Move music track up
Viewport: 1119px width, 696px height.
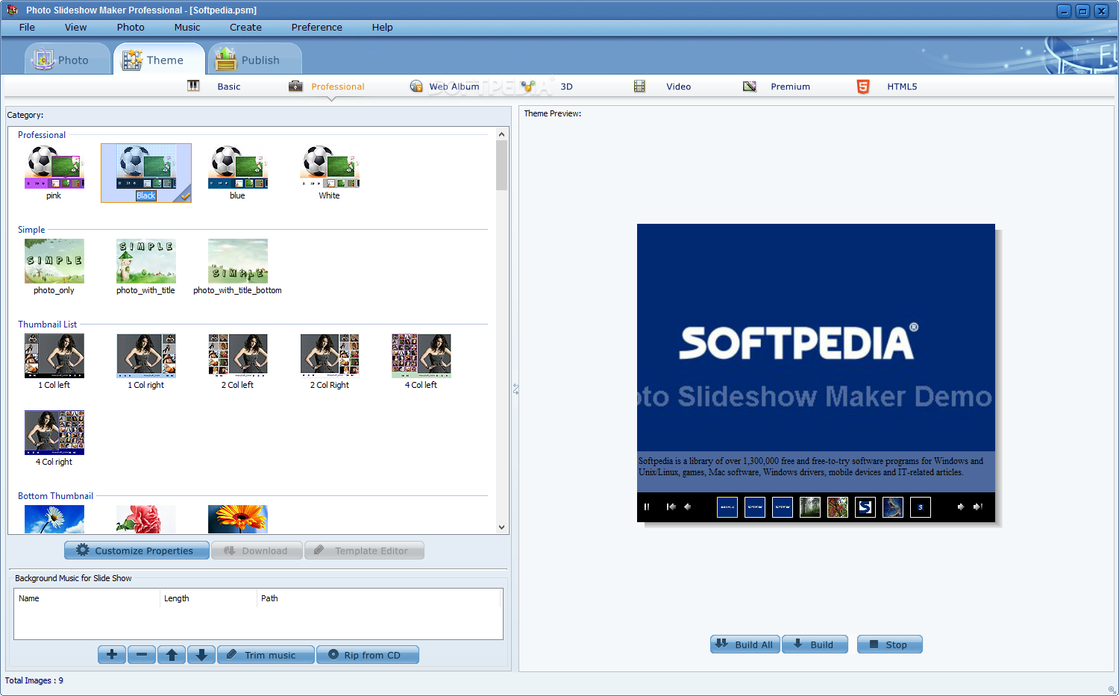(x=172, y=655)
